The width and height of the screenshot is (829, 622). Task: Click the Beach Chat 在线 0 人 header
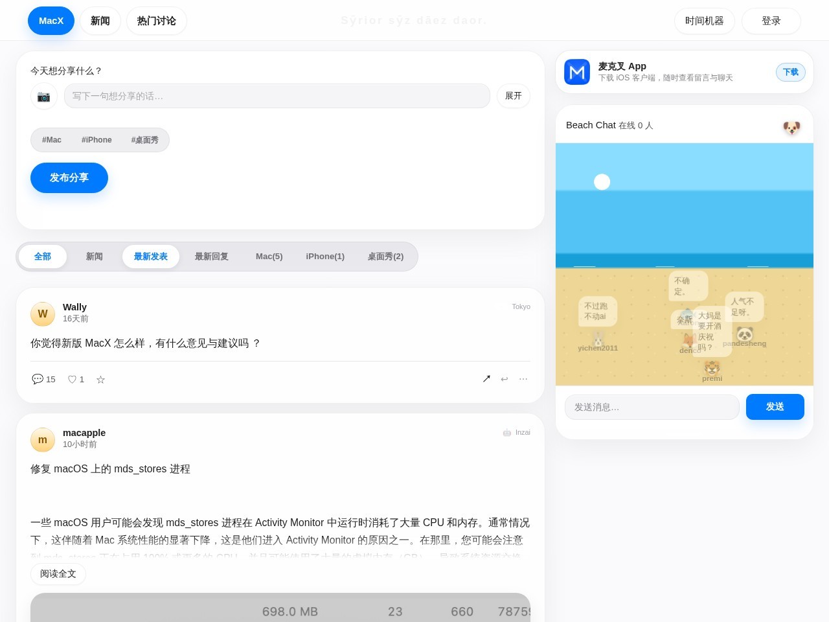(x=609, y=125)
